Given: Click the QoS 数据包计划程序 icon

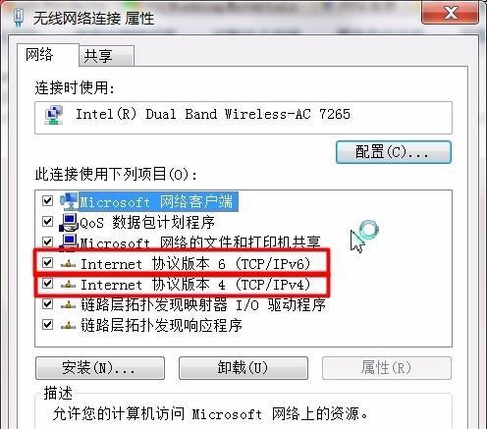Looking at the screenshot, I should [x=69, y=223].
